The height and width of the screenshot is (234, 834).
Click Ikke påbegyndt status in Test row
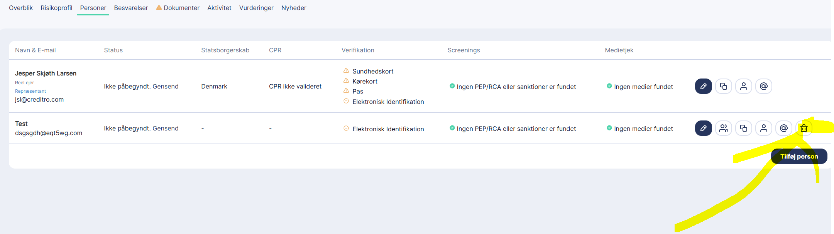127,128
